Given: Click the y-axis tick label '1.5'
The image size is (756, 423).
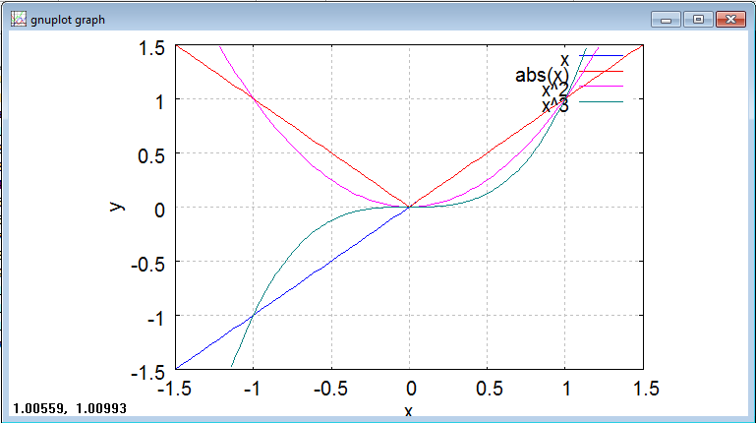Looking at the screenshot, I should pyautogui.click(x=151, y=48).
